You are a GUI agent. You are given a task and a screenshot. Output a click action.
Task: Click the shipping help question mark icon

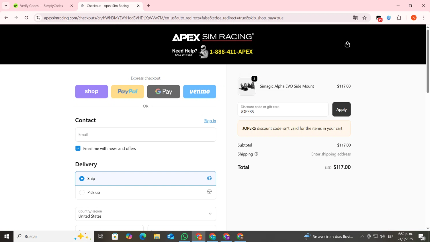[256, 154]
